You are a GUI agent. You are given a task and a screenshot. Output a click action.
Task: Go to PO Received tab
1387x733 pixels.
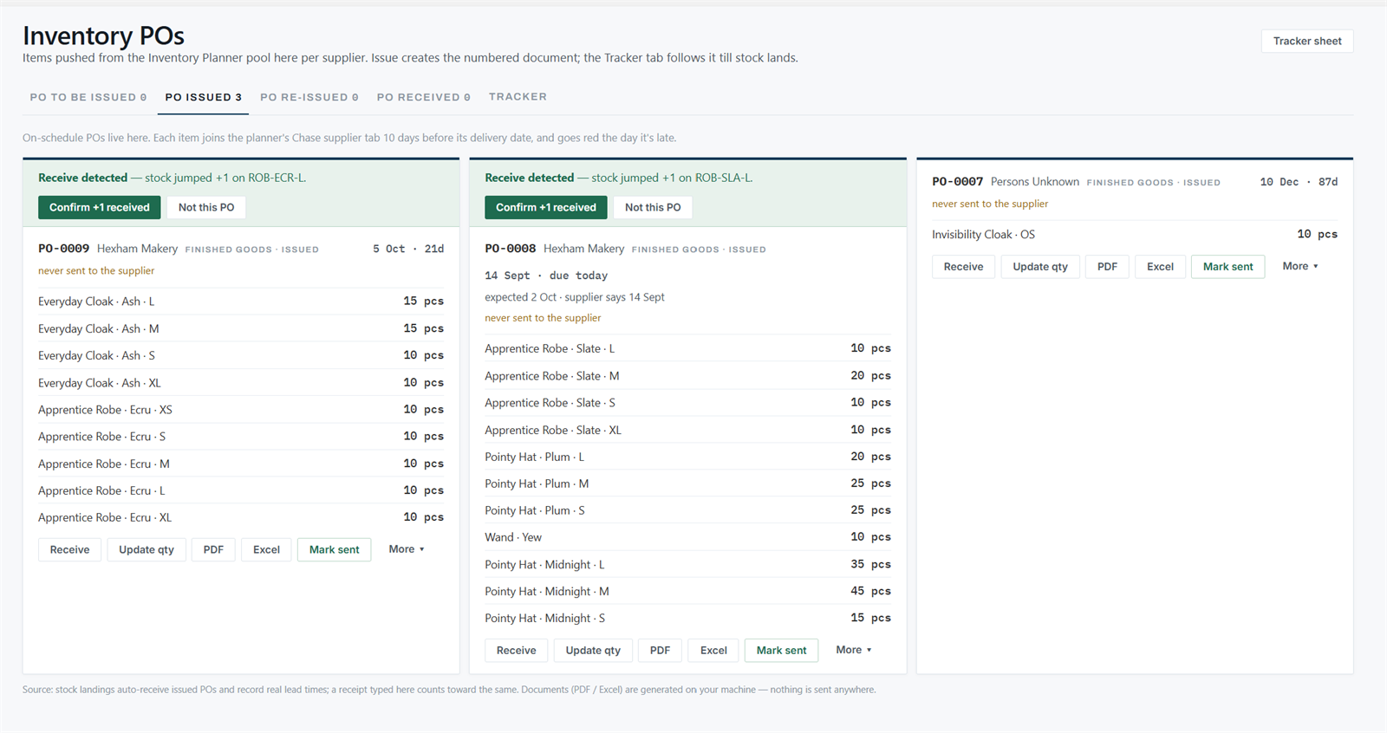424,97
